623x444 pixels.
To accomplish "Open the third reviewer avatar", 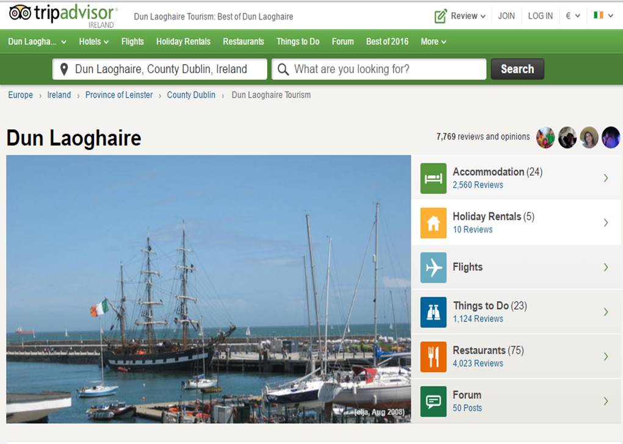I will tap(589, 137).
